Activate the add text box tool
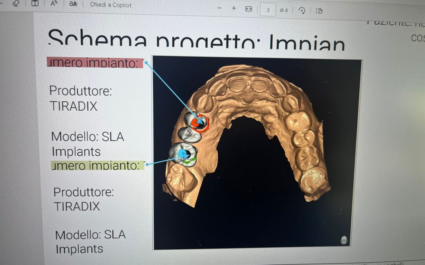The height and width of the screenshot is (265, 425). point(35,4)
